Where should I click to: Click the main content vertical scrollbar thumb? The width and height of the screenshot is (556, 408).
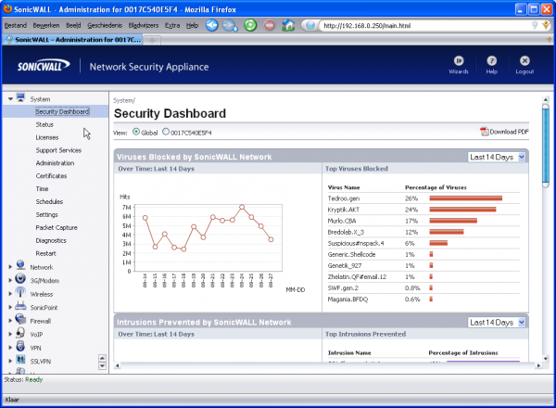[x=546, y=146]
